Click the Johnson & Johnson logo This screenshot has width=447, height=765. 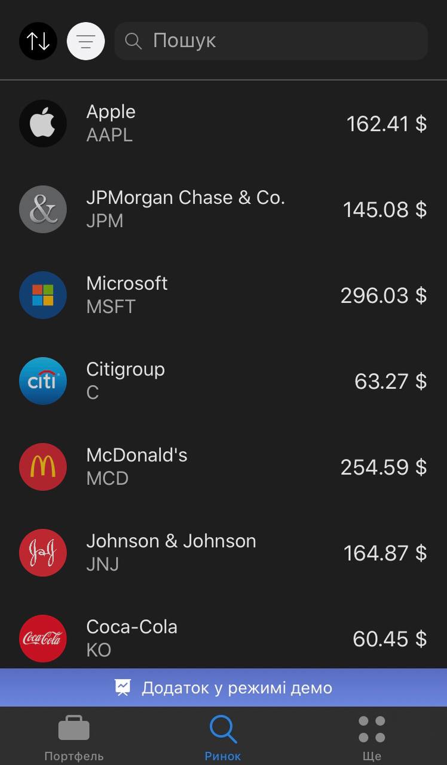pos(43,553)
